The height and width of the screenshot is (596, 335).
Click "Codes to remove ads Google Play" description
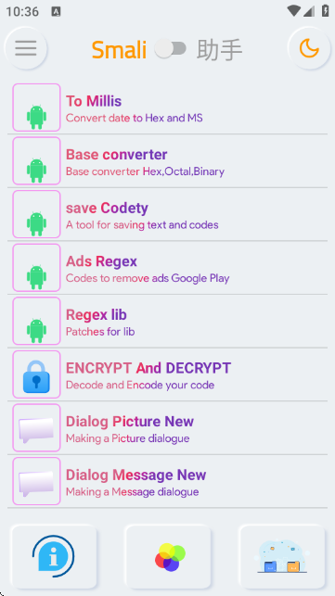click(x=148, y=278)
